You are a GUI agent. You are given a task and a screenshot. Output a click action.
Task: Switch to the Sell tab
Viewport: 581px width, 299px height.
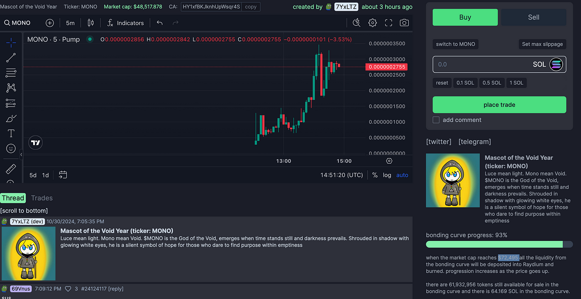click(x=534, y=17)
